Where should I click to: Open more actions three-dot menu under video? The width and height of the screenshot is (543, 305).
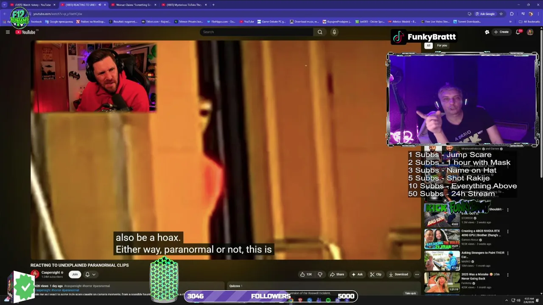coord(417,274)
